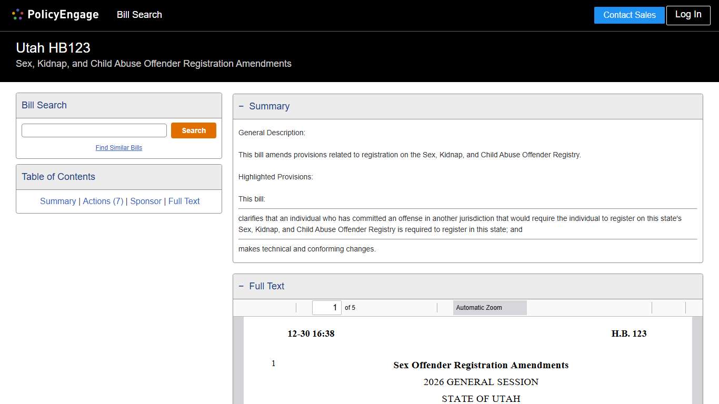Image resolution: width=719 pixels, height=404 pixels.
Task: Click inside the Bill Search text field
Action: [x=94, y=130]
